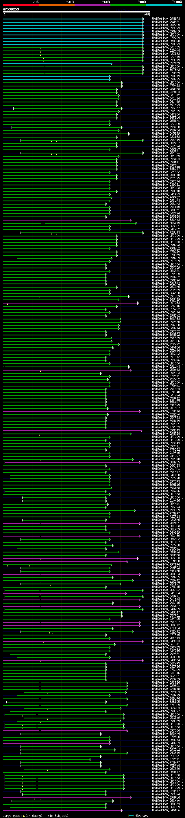Select hit label UniRef100_A7PM28

tap(166, 86)
